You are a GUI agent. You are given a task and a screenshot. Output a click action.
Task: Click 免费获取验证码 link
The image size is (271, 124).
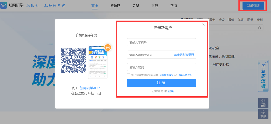point(184,55)
